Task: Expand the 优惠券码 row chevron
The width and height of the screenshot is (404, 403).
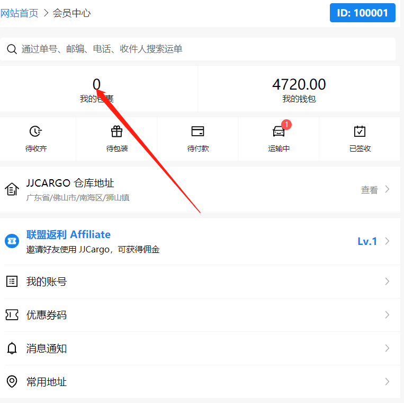Action: (387, 315)
